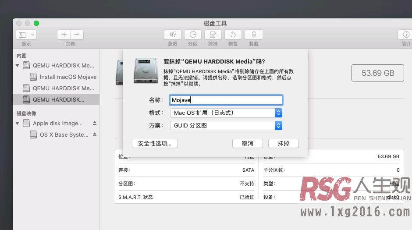Image resolution: width=412 pixels, height=230 pixels.
Task: Cancel the erase dialog (取消)
Action: point(248,143)
